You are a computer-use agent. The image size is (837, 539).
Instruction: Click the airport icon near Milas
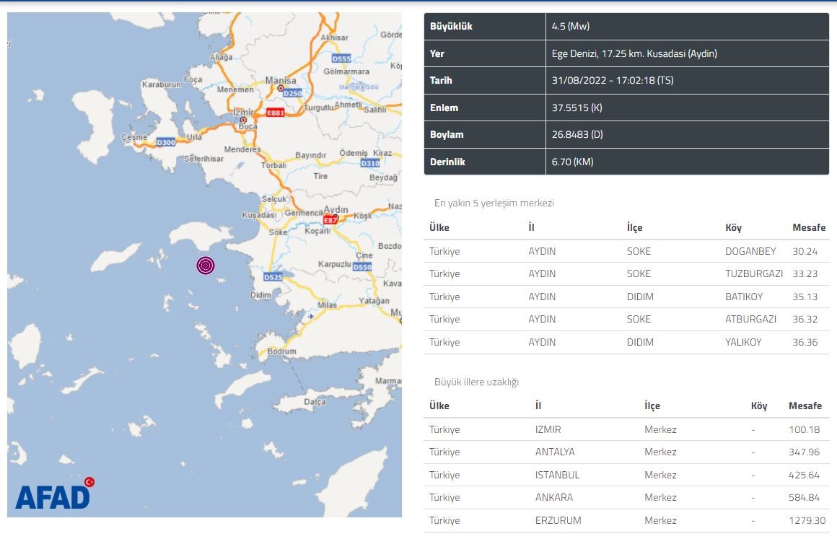[x=310, y=315]
